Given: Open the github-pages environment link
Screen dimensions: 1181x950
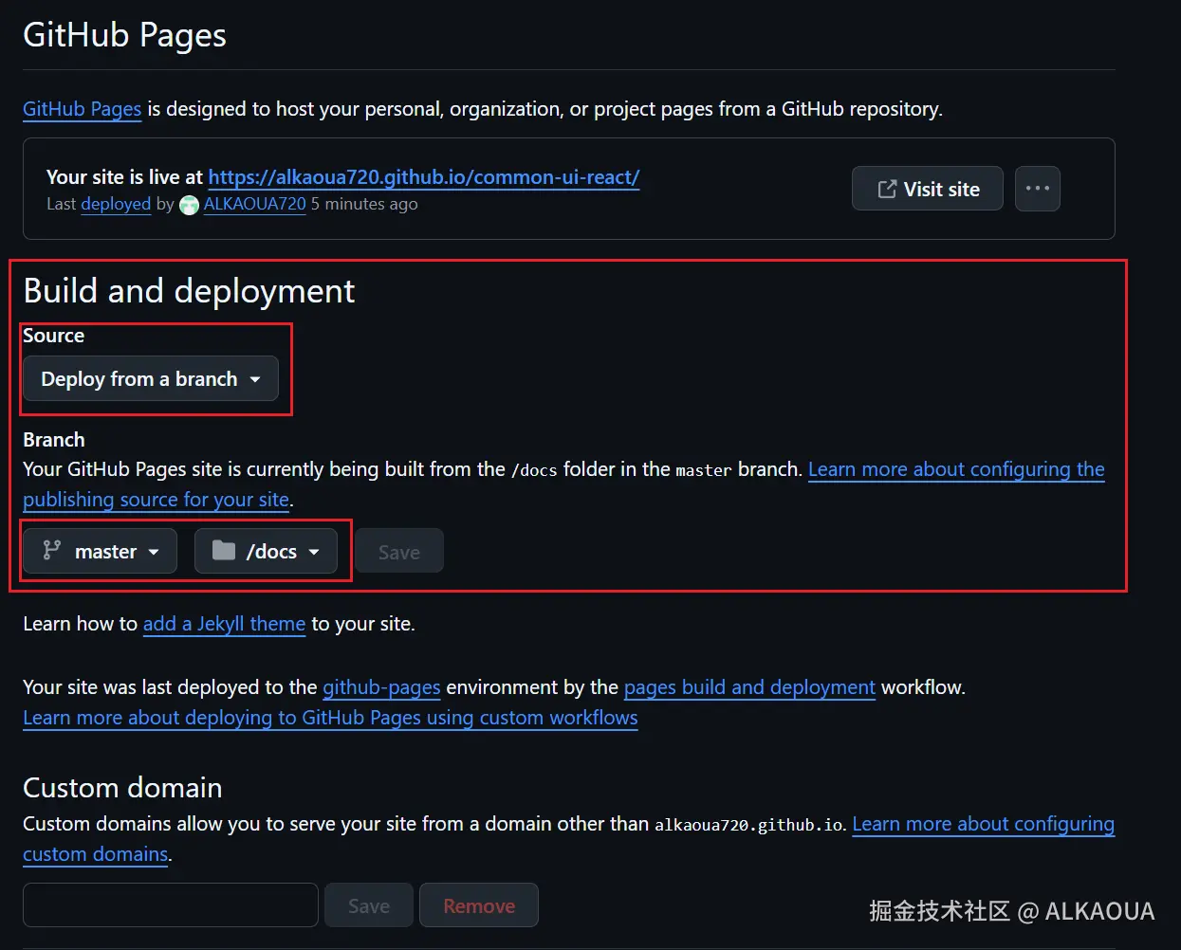Looking at the screenshot, I should (x=381, y=687).
